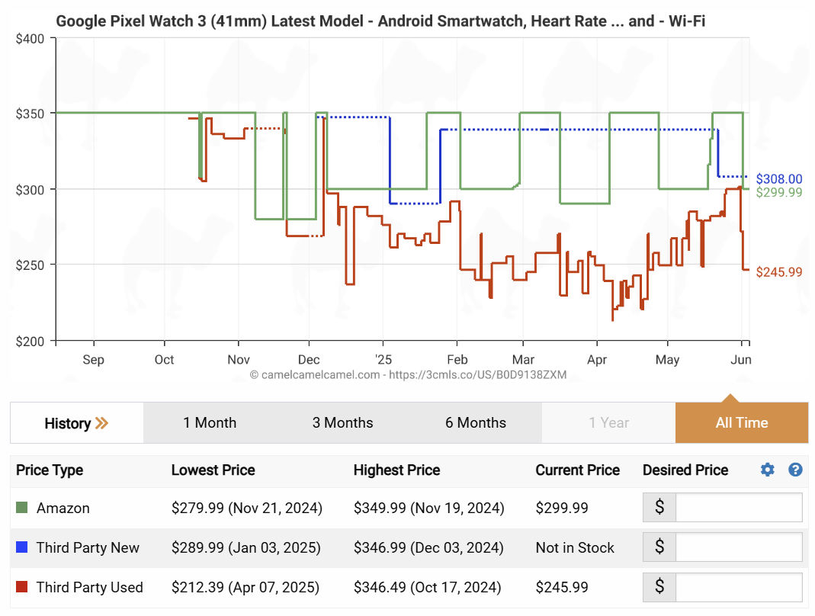Select the 1 Month tab

coord(210,423)
